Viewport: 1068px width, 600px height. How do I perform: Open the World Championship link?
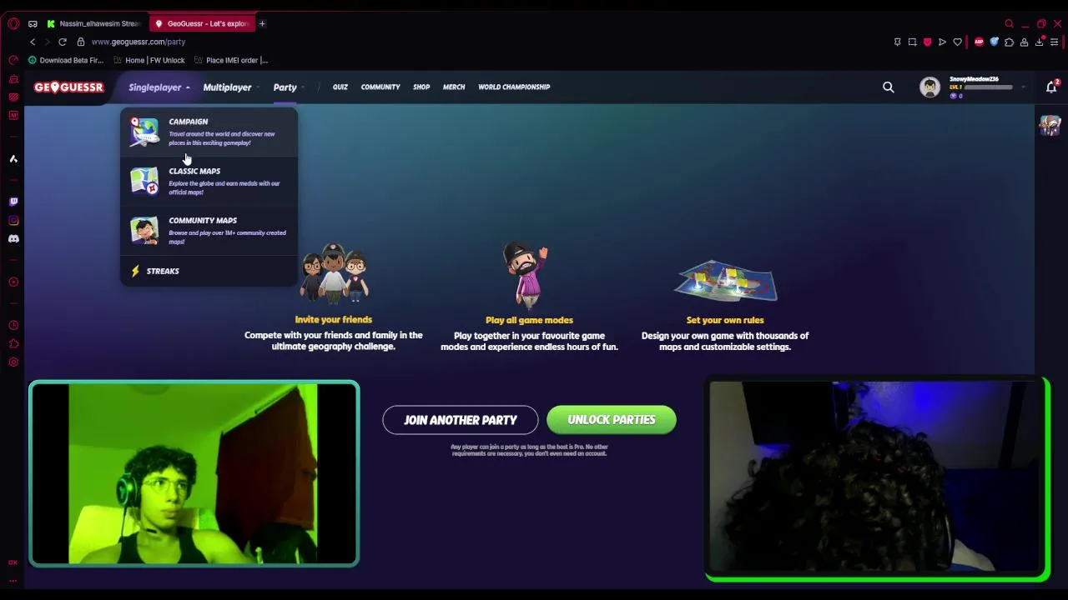click(514, 87)
